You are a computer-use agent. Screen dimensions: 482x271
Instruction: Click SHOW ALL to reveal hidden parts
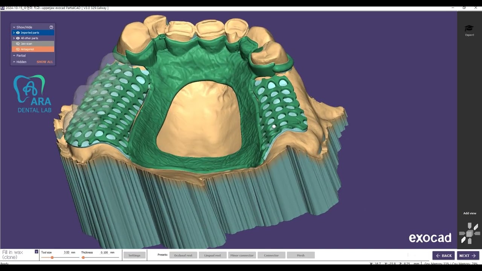click(x=45, y=62)
